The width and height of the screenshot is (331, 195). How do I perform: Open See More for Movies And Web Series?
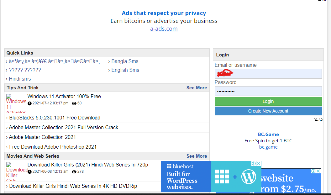[197, 156]
